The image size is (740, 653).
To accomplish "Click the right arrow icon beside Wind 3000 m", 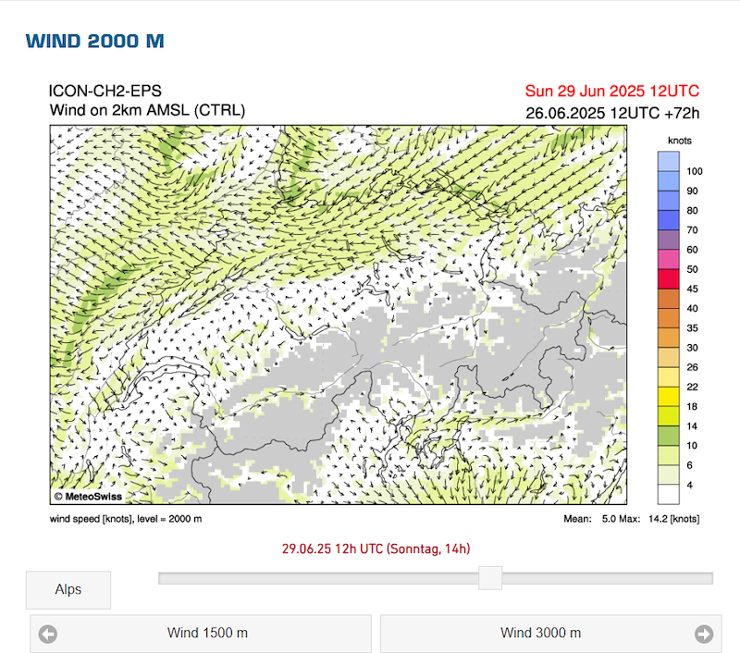I will click(704, 634).
